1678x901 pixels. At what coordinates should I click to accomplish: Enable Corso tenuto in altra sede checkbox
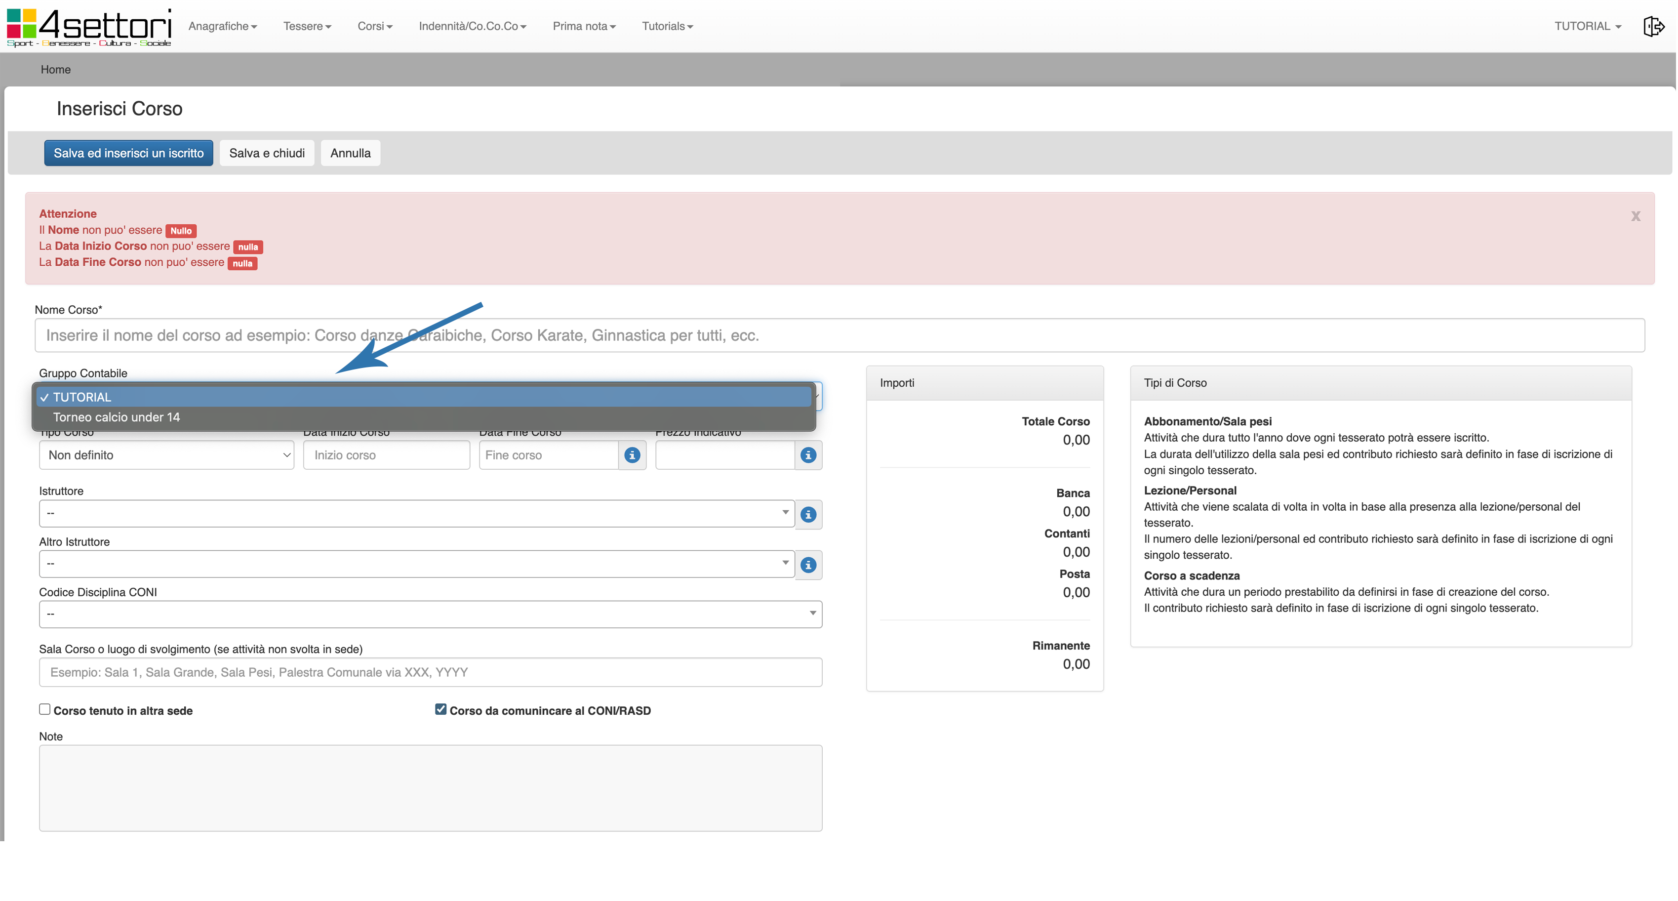pos(45,709)
